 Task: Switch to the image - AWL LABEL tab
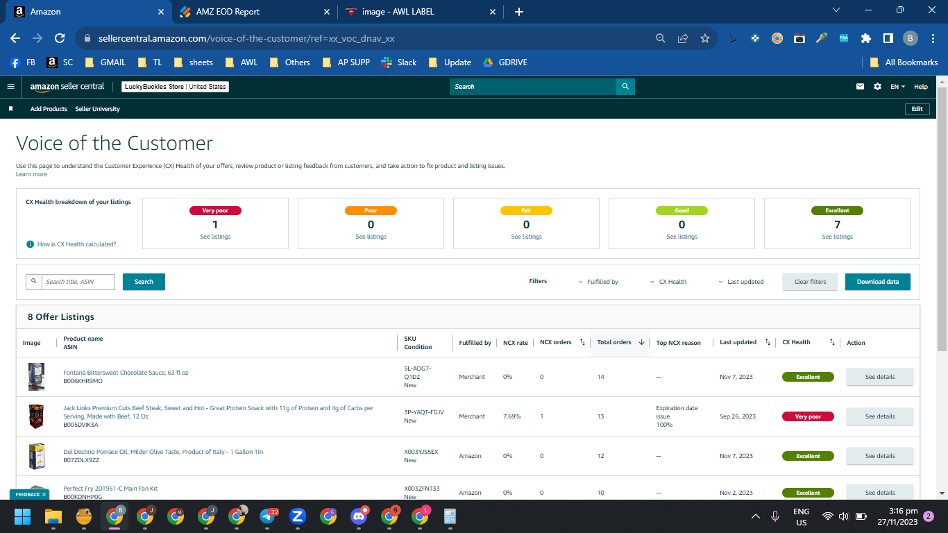[421, 12]
